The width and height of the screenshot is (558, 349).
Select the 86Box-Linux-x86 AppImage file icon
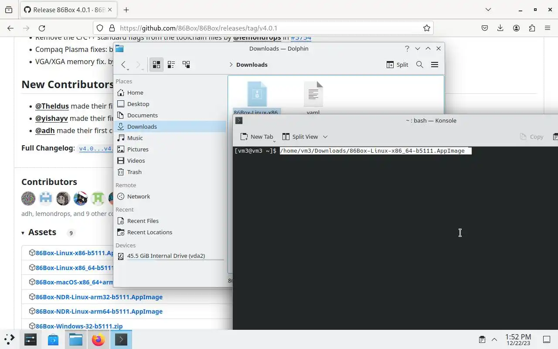coord(257,94)
